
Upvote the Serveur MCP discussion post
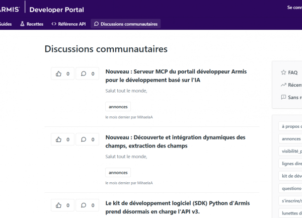(x=62, y=74)
